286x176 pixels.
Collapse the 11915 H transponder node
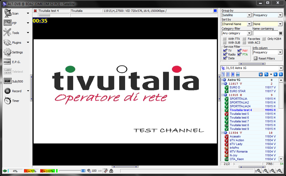(223, 95)
